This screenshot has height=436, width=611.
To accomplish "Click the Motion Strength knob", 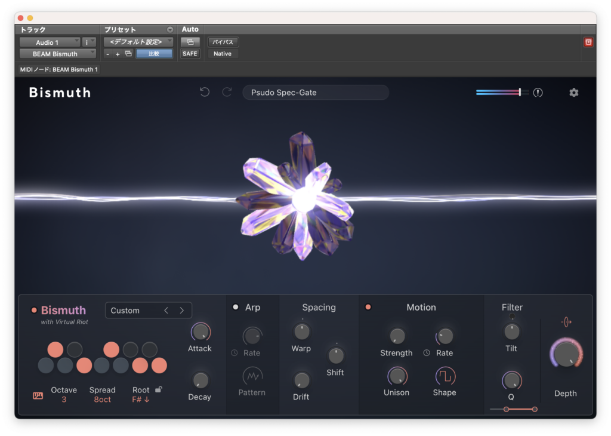I will click(x=397, y=336).
